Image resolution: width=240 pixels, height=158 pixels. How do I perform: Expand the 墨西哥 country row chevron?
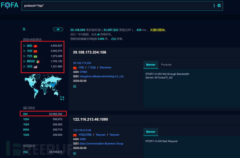coord(24,61)
